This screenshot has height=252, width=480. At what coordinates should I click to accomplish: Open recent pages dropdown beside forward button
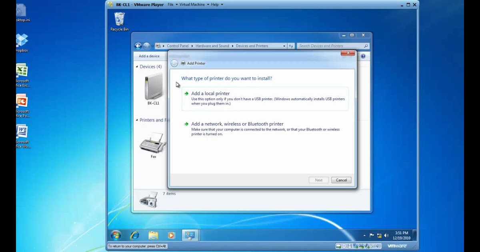tap(152, 46)
